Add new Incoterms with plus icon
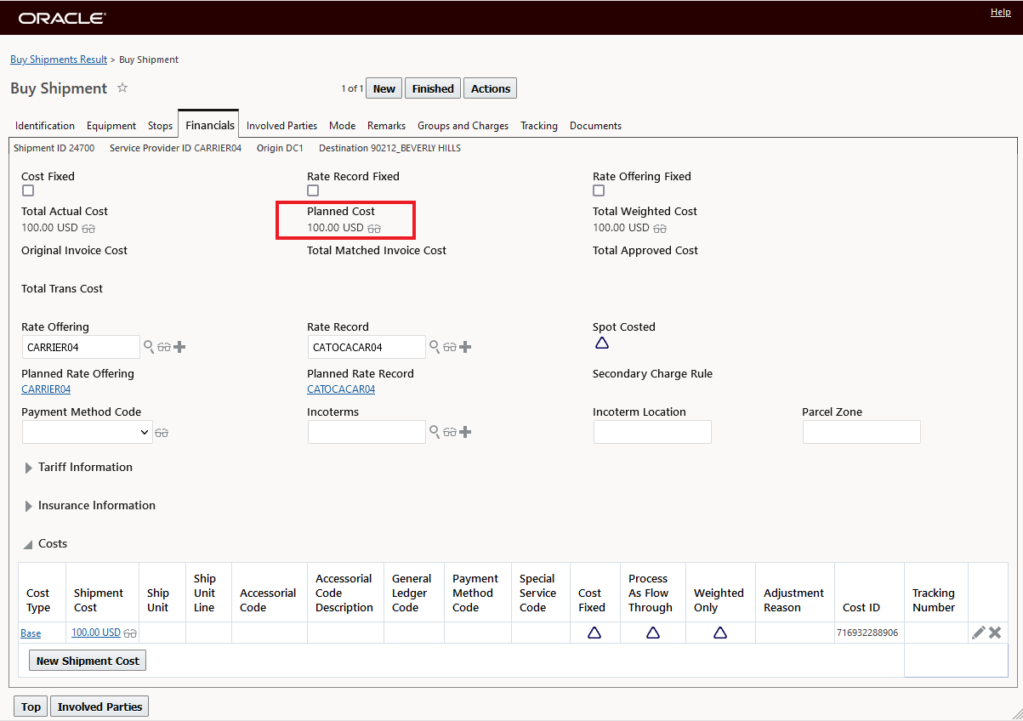 (x=465, y=432)
